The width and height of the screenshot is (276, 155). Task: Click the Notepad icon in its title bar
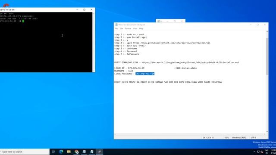click(x=116, y=25)
